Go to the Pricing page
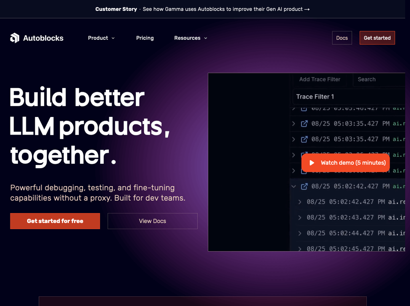The image size is (410, 306). [x=145, y=38]
